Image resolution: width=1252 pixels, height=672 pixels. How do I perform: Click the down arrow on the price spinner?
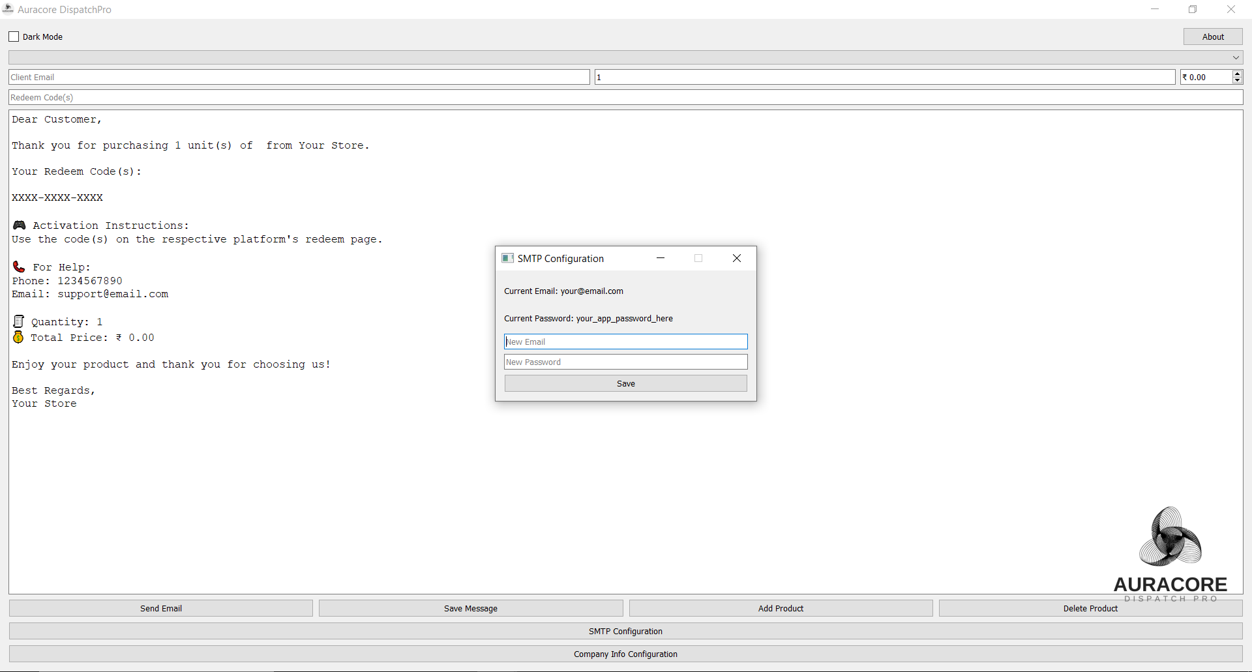[1237, 81]
